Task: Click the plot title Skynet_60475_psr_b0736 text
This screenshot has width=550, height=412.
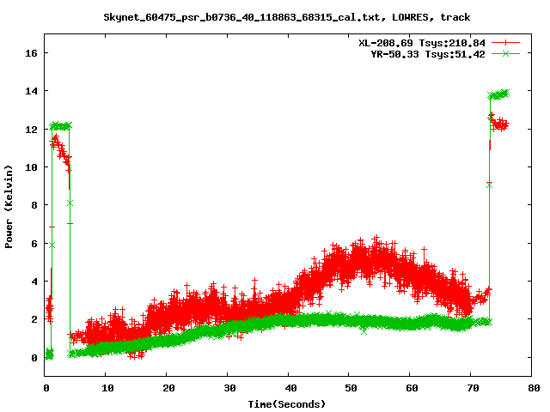Action: [286, 17]
